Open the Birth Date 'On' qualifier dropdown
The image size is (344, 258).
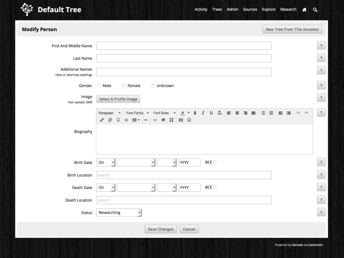coord(106,162)
